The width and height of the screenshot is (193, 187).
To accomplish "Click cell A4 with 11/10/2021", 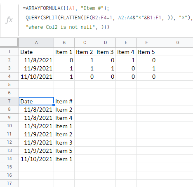I will [x=36, y=77].
